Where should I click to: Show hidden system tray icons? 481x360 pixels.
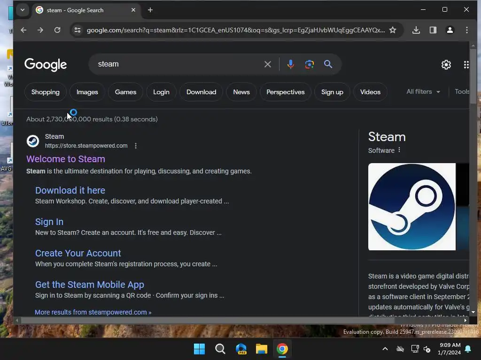click(385, 349)
